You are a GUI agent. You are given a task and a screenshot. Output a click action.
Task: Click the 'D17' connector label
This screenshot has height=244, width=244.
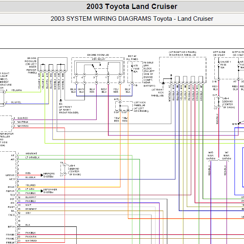215,95
